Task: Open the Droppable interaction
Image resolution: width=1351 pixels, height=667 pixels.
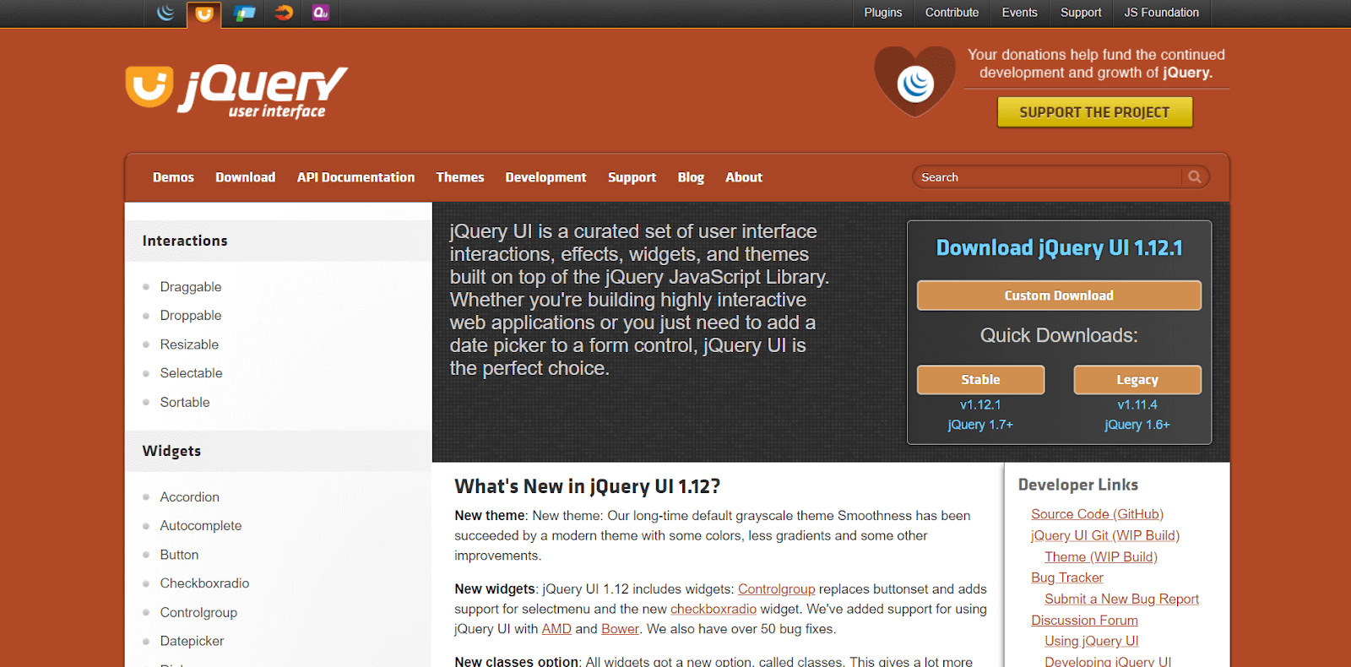Action: point(191,316)
